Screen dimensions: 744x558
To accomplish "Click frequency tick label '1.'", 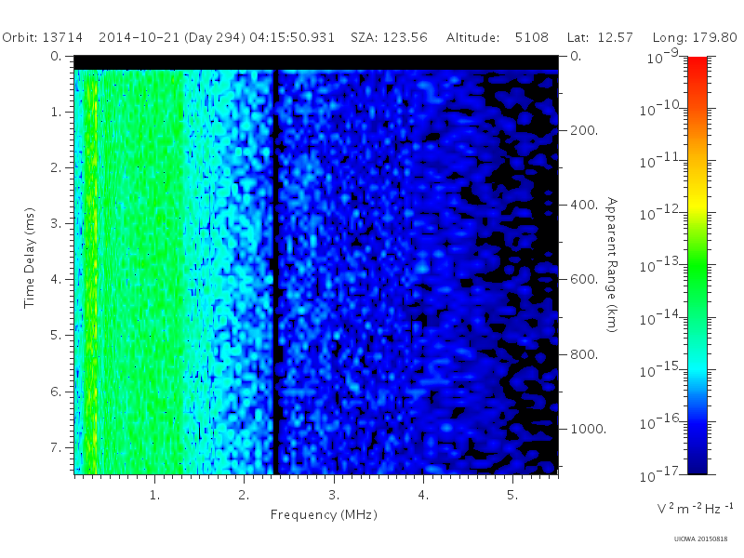I will pyautogui.click(x=154, y=496).
